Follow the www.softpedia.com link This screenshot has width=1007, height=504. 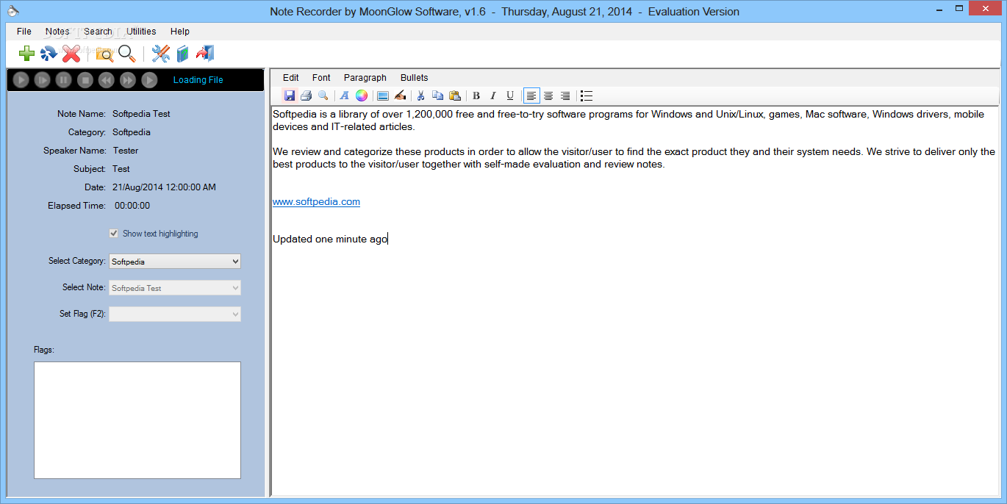(x=316, y=202)
